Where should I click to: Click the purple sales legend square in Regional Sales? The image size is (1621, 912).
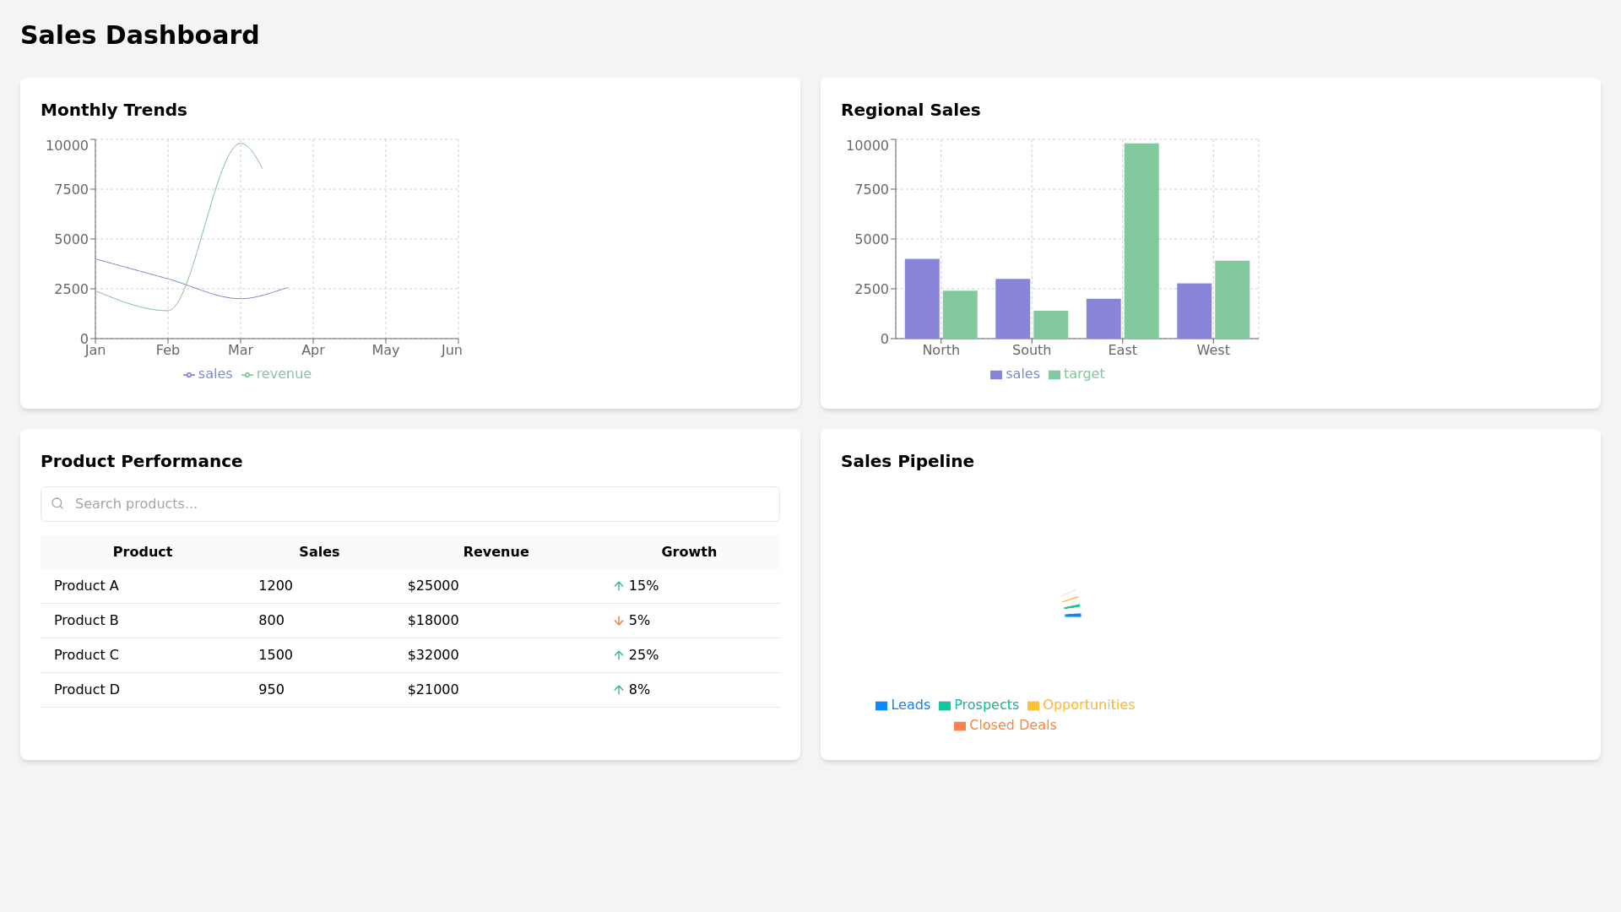pyautogui.click(x=995, y=374)
